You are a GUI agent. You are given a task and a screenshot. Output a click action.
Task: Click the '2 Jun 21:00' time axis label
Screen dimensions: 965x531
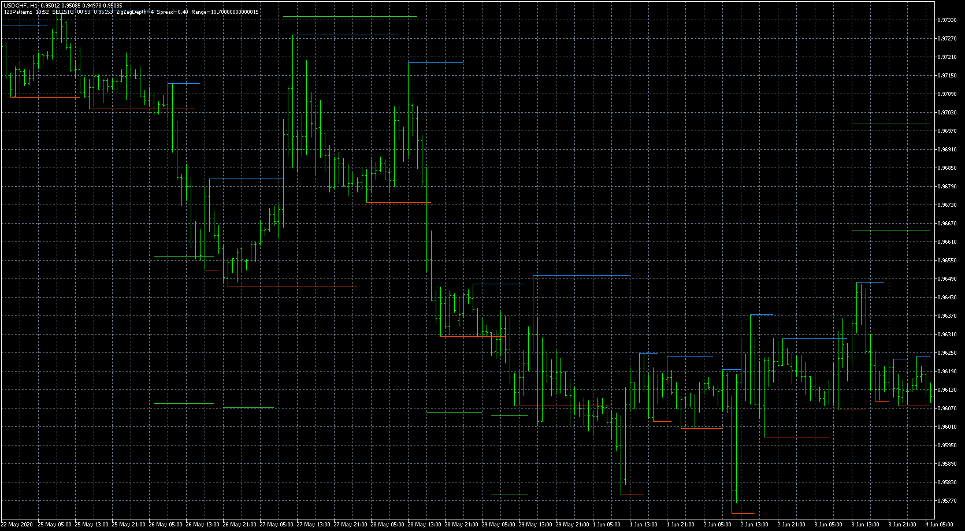(x=793, y=525)
